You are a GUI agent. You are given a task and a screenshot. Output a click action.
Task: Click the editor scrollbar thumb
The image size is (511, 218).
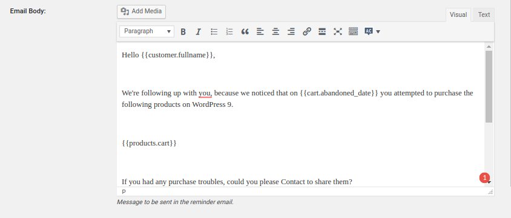[x=489, y=87]
